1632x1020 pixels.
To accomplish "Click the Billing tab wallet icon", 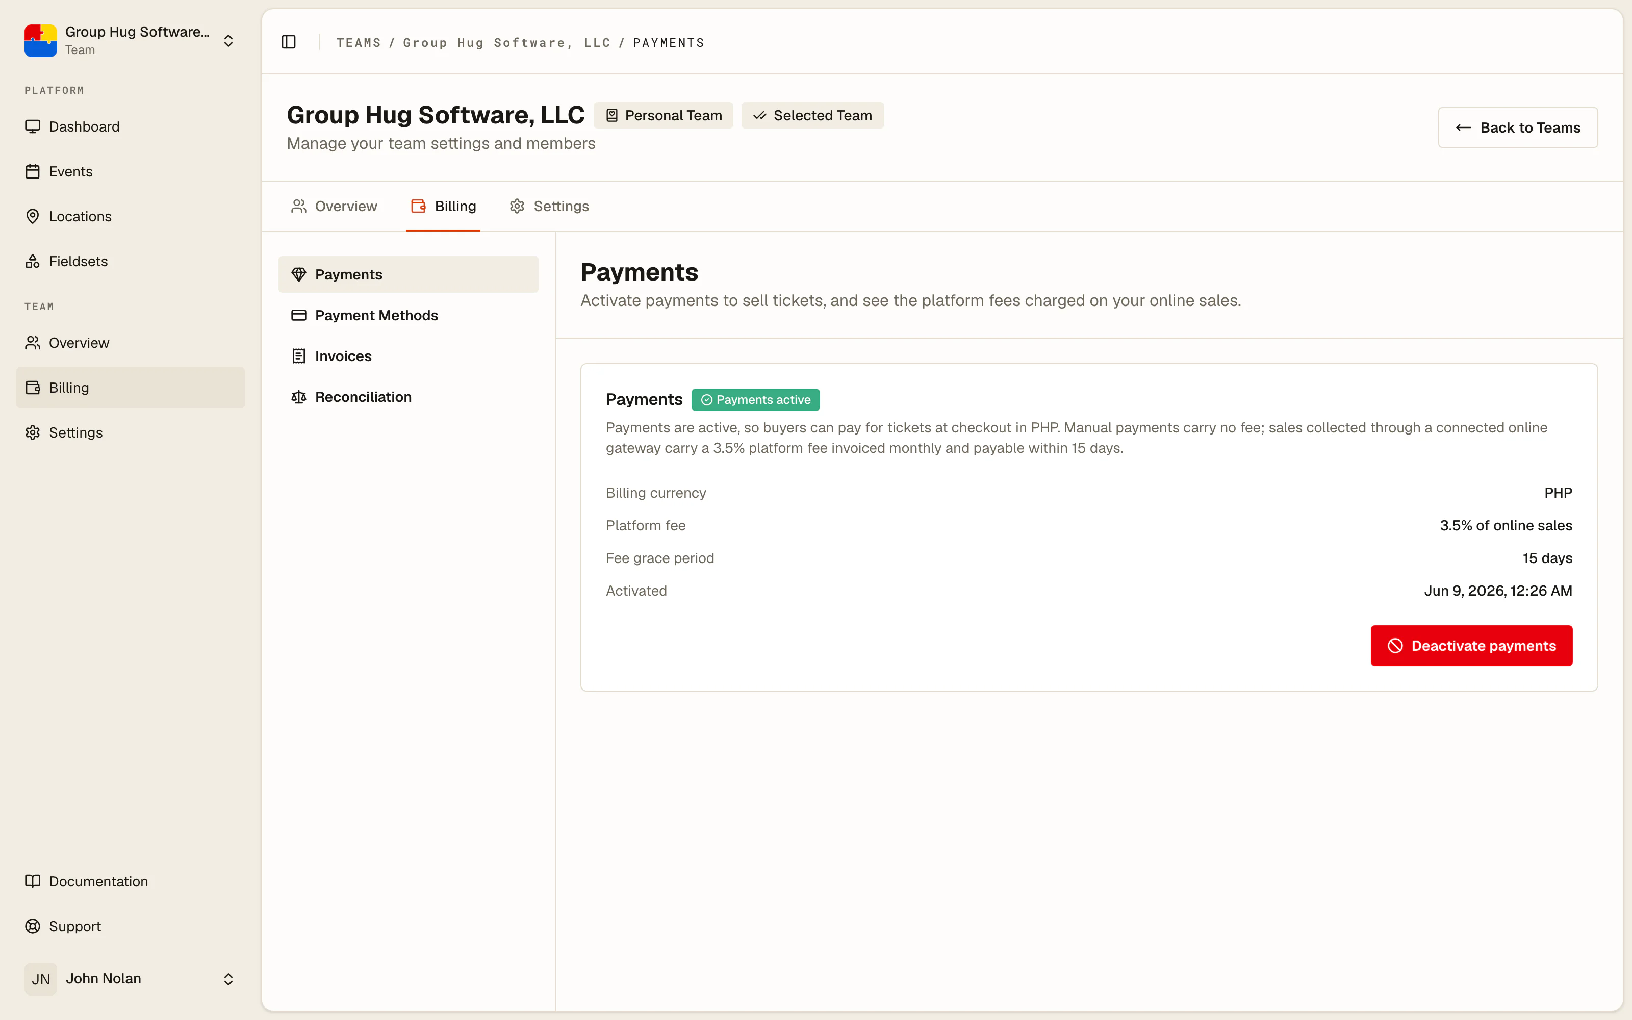I will pyautogui.click(x=418, y=207).
